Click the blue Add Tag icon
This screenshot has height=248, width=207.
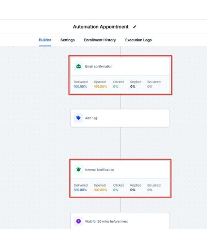click(79, 118)
